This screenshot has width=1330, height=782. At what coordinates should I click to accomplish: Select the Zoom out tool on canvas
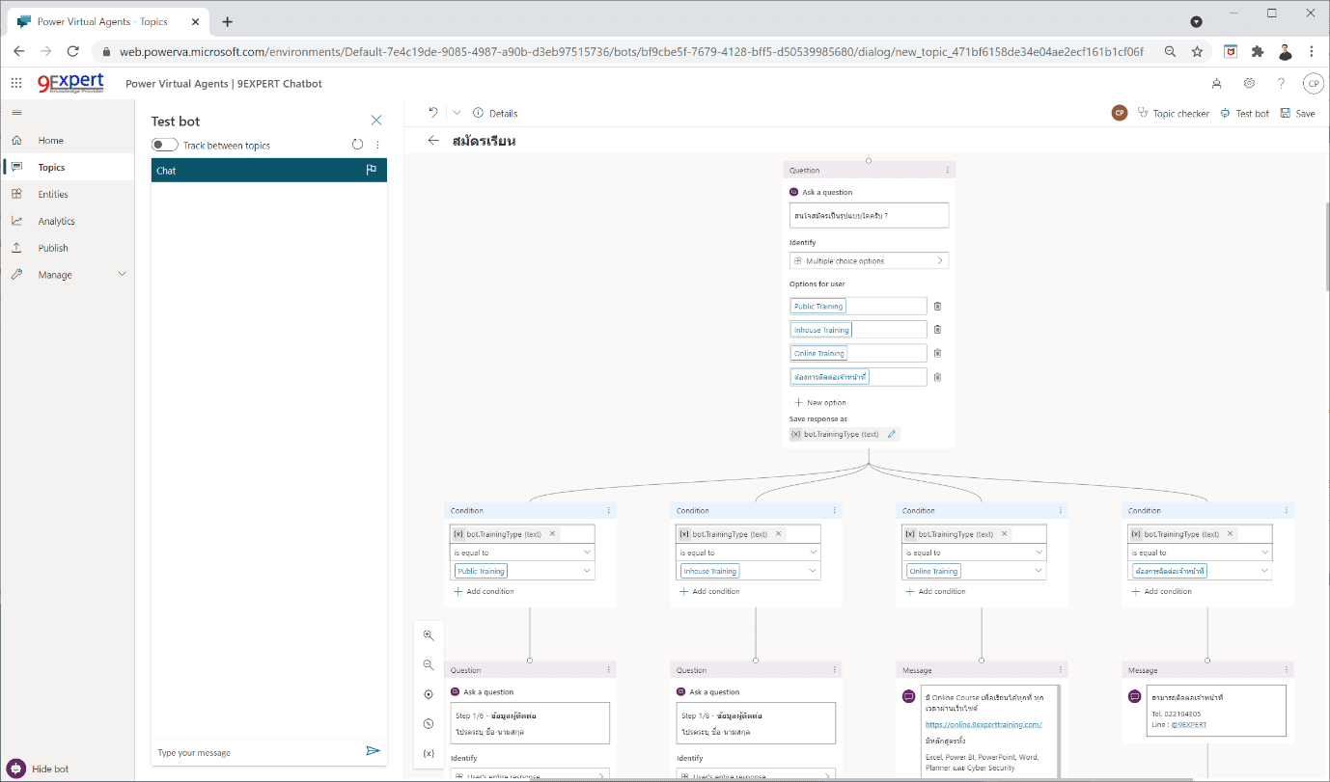(429, 664)
